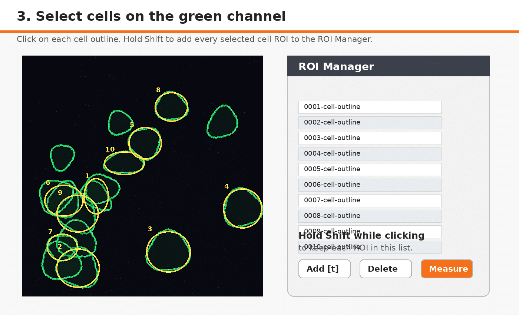Click cell ROI labeled 1 in image
The height and width of the screenshot is (315, 519).
click(x=96, y=196)
